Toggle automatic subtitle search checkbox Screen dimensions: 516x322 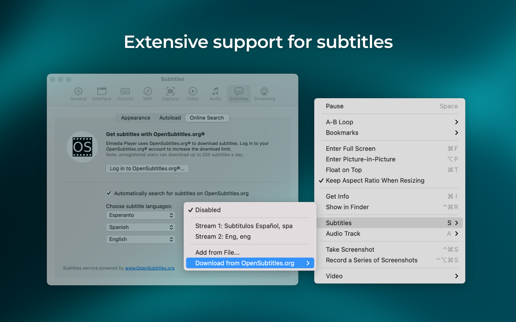click(109, 193)
